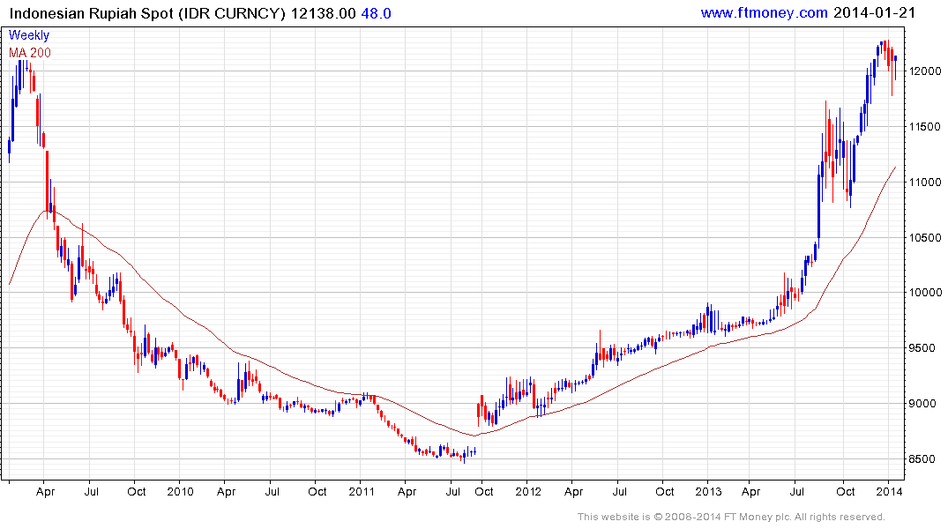Select the MA 200 indicator label

pyautogui.click(x=30, y=53)
